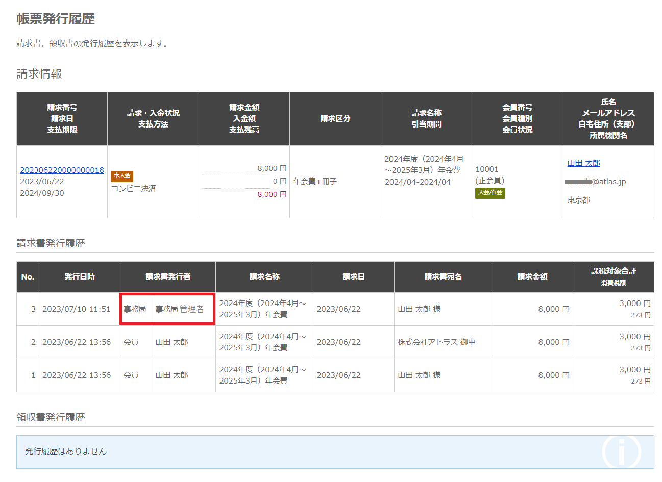The width and height of the screenshot is (662, 482).
Task: Select the 帳票発行履歴 page heading
Action: (56, 19)
